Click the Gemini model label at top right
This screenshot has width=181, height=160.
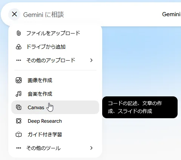pyautogui.click(x=172, y=14)
